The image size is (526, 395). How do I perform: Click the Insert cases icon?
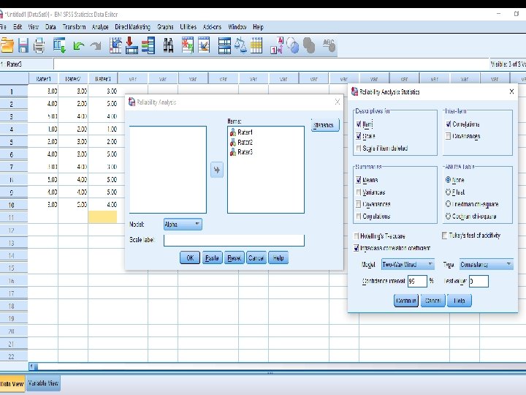point(188,45)
